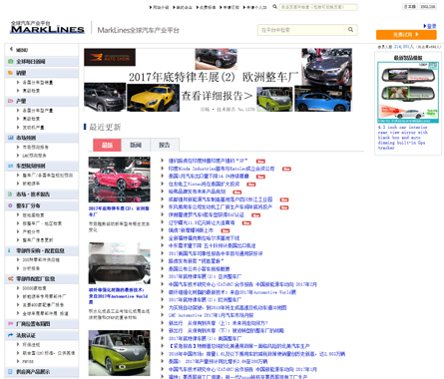Click the magnifier icon in platform search box
The height and width of the screenshot is (379, 444).
coord(350,30)
